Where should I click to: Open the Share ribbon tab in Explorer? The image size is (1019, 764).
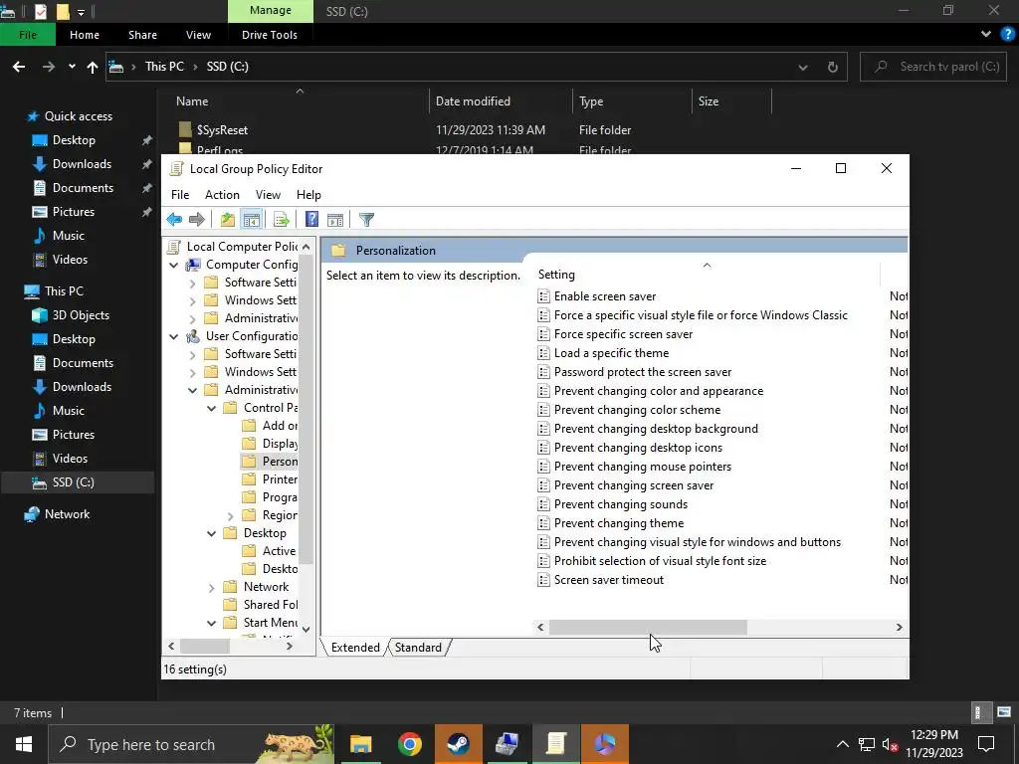point(142,35)
